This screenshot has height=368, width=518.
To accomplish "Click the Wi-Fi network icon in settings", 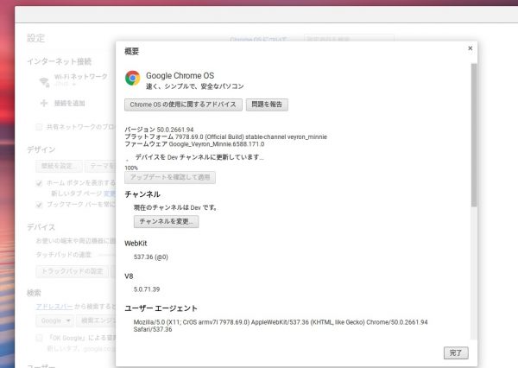I will pyautogui.click(x=44, y=81).
